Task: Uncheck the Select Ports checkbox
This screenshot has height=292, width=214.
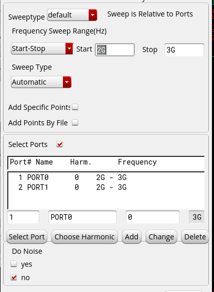Action: 60,144
